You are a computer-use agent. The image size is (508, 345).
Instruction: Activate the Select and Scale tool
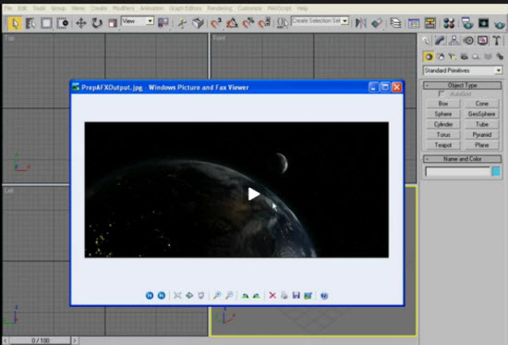[x=113, y=23]
